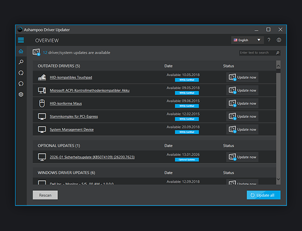Click the help question mark icon
Viewport: 302px width, 231px height.
click(x=269, y=40)
